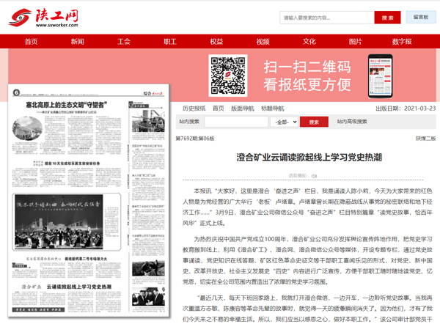The image size is (440, 324).
Task: Click the 第7692期 第06版 text
Action: pos(195,139)
